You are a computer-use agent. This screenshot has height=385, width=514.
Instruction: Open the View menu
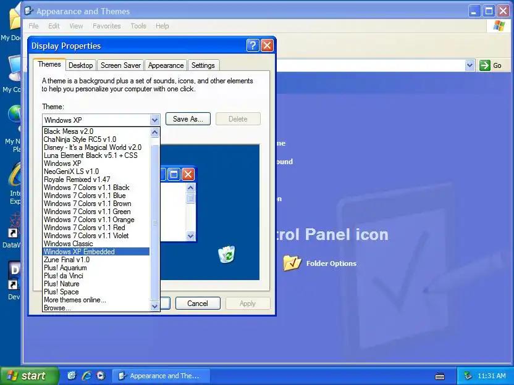coord(76,26)
